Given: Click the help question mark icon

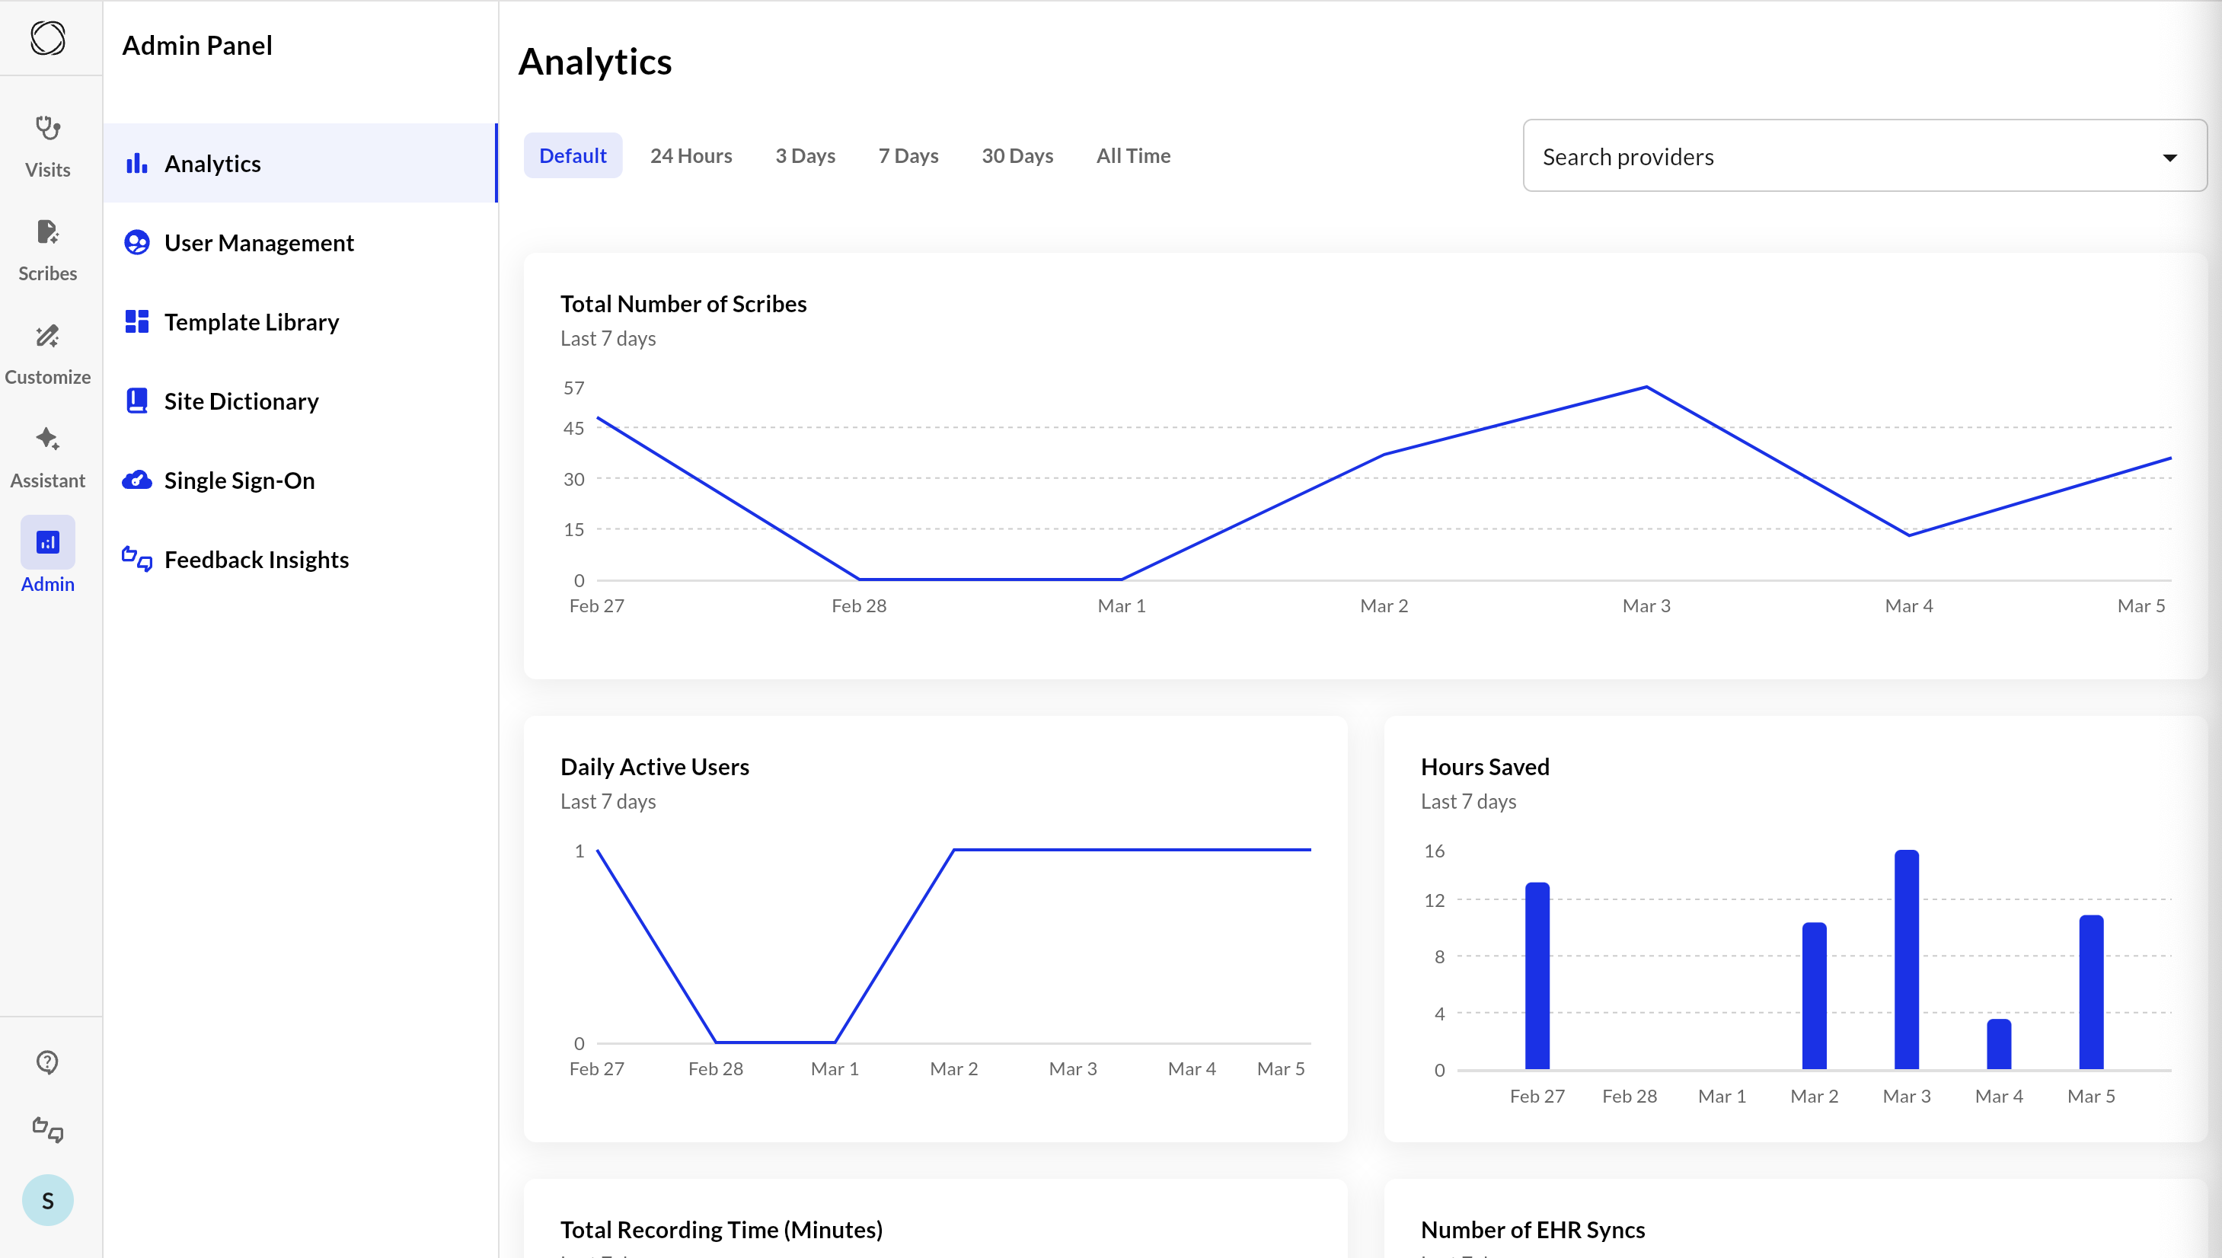Looking at the screenshot, I should pos(47,1062).
